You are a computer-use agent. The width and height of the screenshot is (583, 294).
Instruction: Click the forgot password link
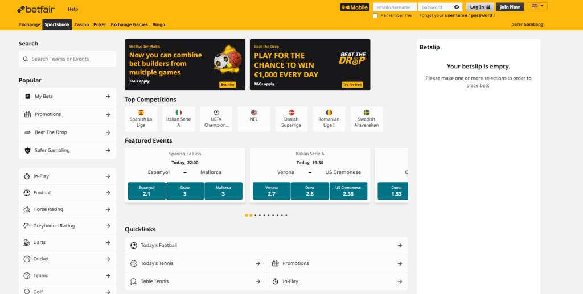482,15
